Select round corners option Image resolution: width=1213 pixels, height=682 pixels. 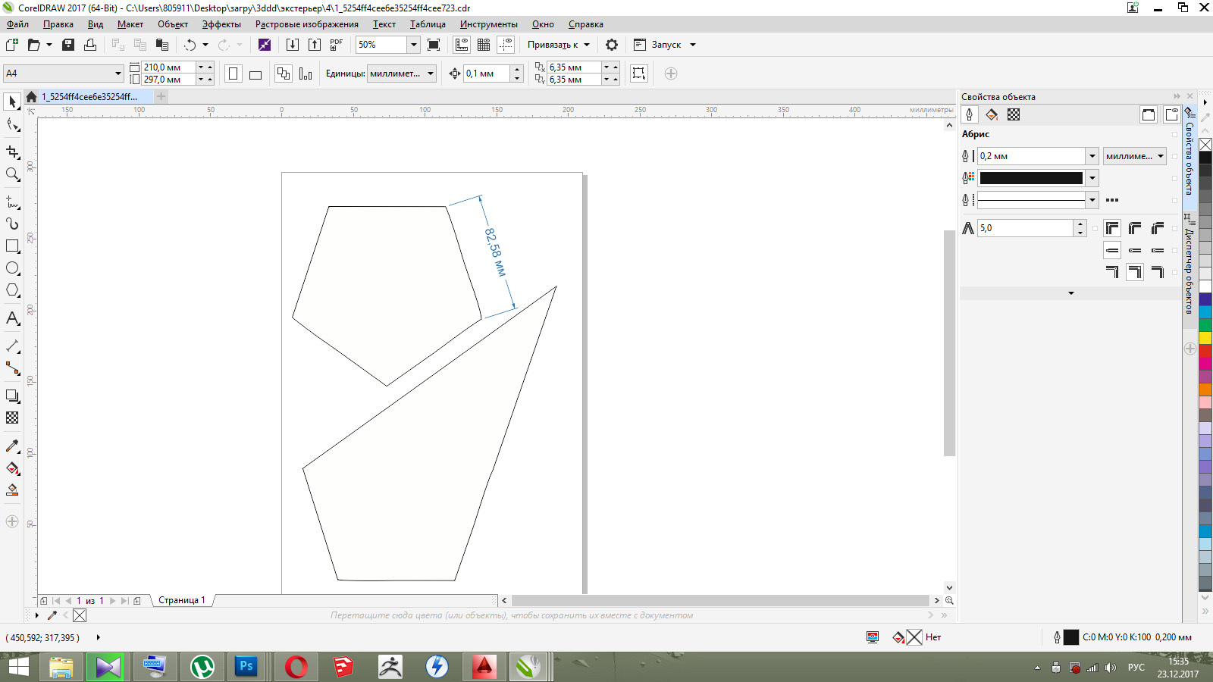tap(1135, 228)
